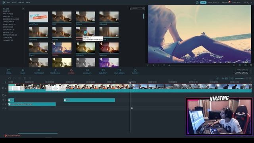The image size is (254, 143).
Task: Open the Music tab
Action: coord(23,71)
